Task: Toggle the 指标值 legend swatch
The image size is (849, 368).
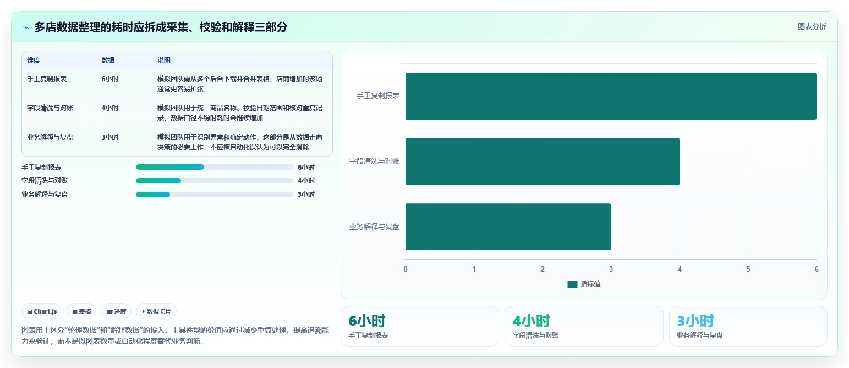Action: tap(572, 284)
